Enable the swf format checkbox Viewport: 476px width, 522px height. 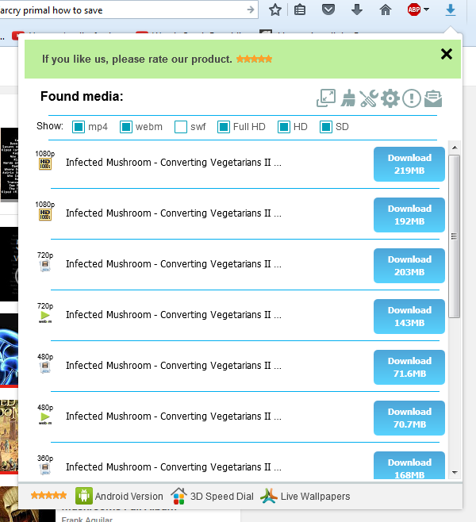(181, 127)
